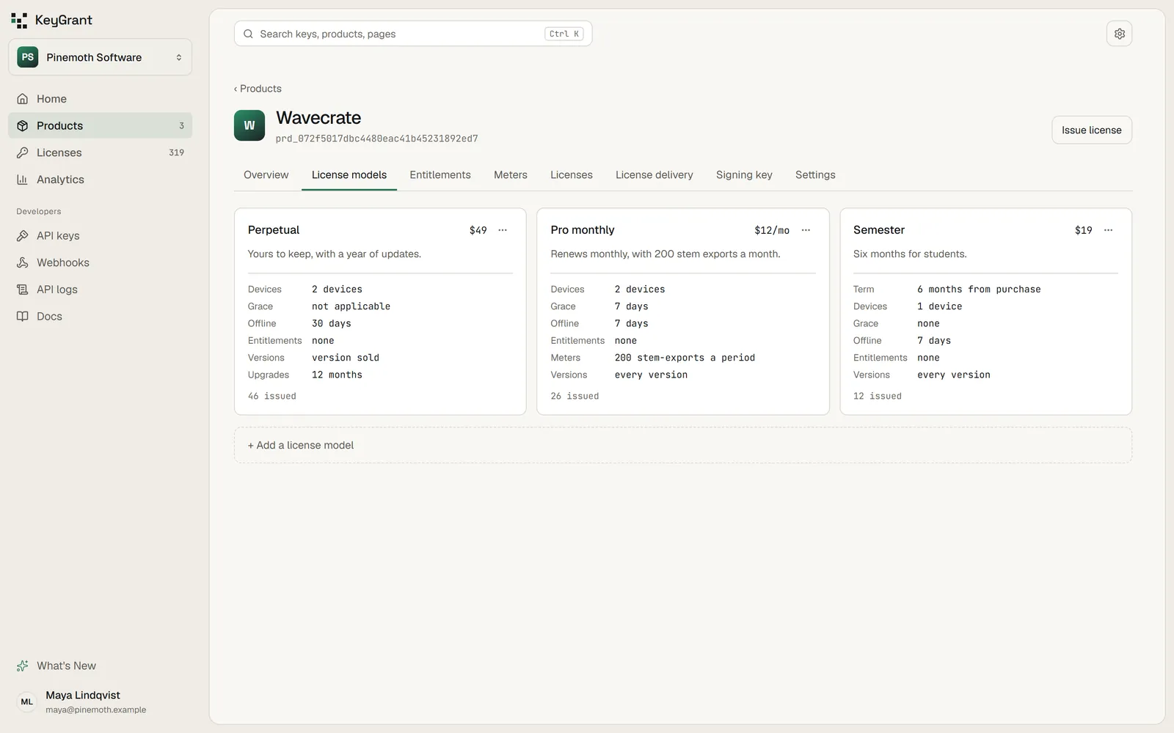Screen dimensions: 1174x733
Task: Open Maya Lindqvist account menu
Action: (x=100, y=701)
